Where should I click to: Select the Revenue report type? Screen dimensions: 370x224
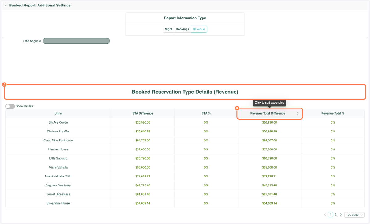pos(199,29)
